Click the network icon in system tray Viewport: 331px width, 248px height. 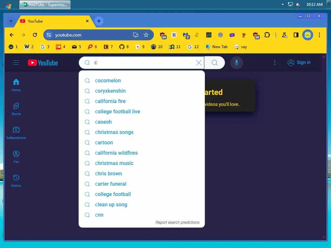click(x=291, y=5)
